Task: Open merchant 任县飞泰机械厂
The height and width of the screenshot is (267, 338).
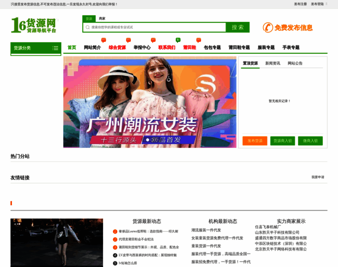Action: [x=268, y=227]
